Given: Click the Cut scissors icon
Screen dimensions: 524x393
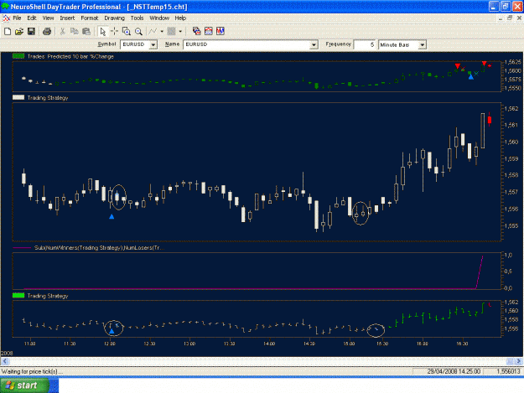Looking at the screenshot, I should [x=62, y=31].
